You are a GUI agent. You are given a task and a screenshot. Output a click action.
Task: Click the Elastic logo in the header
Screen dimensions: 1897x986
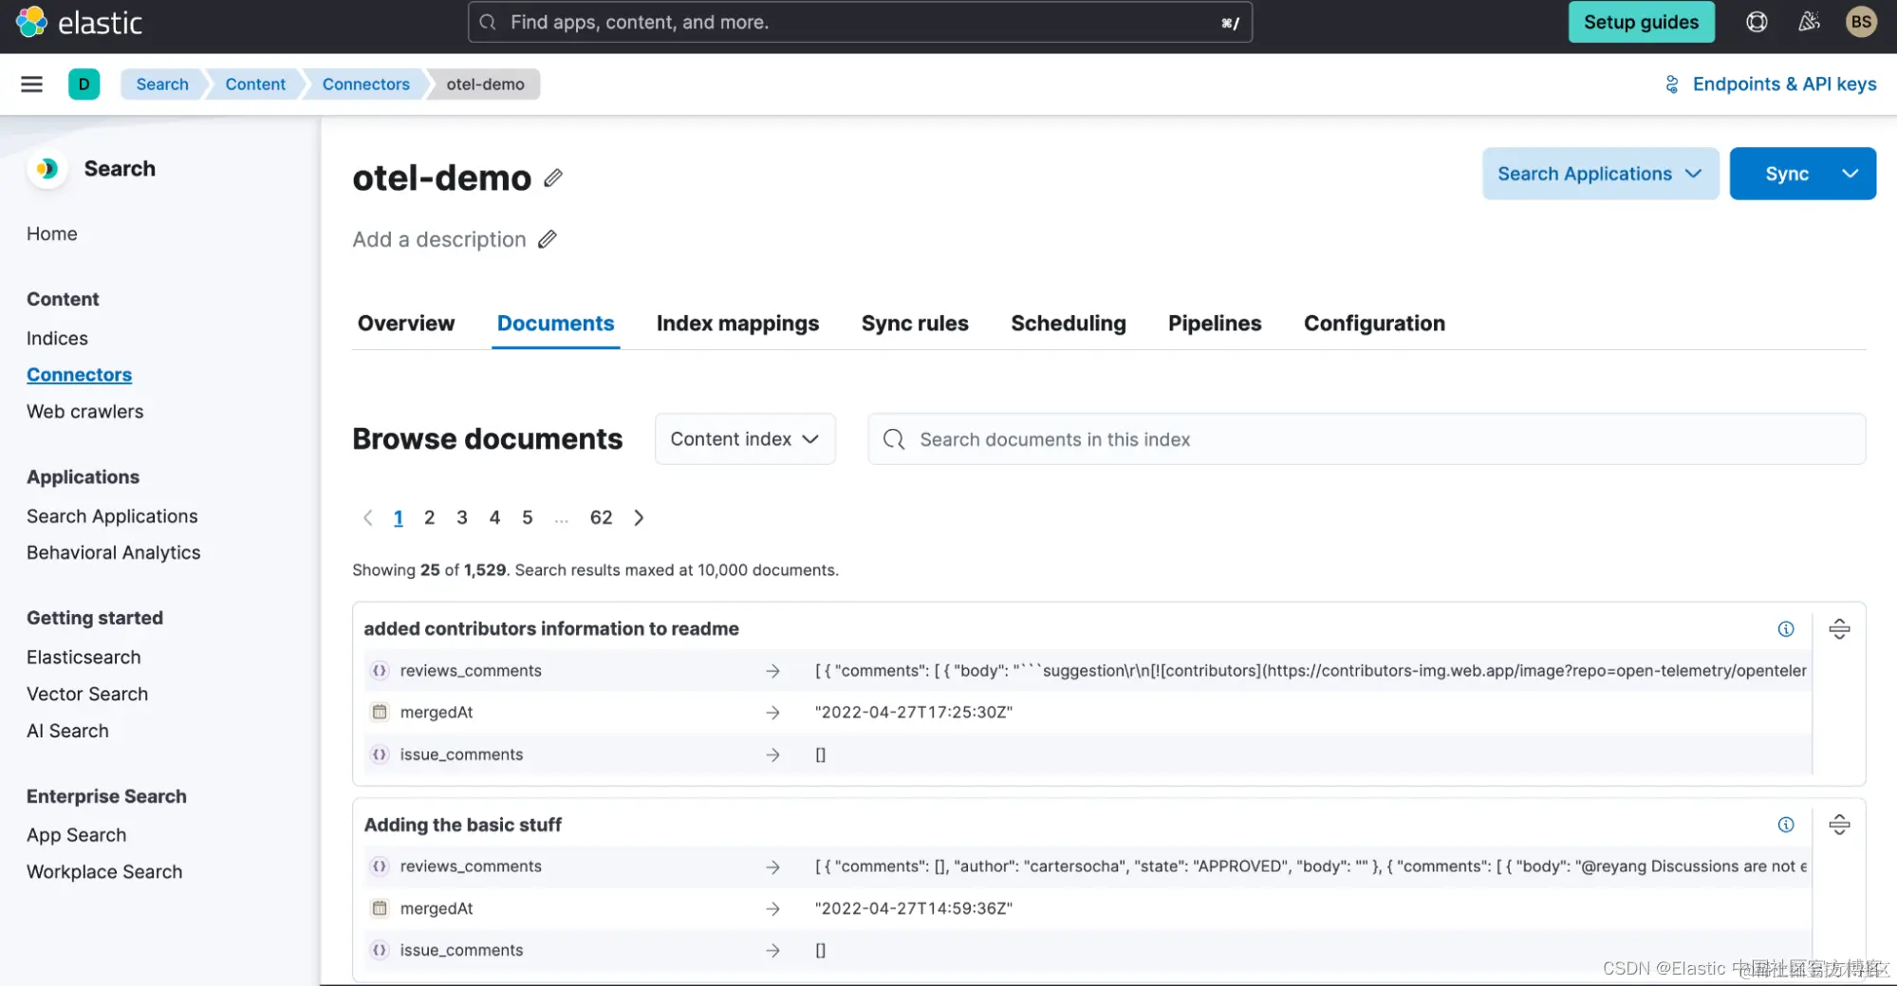point(80,23)
